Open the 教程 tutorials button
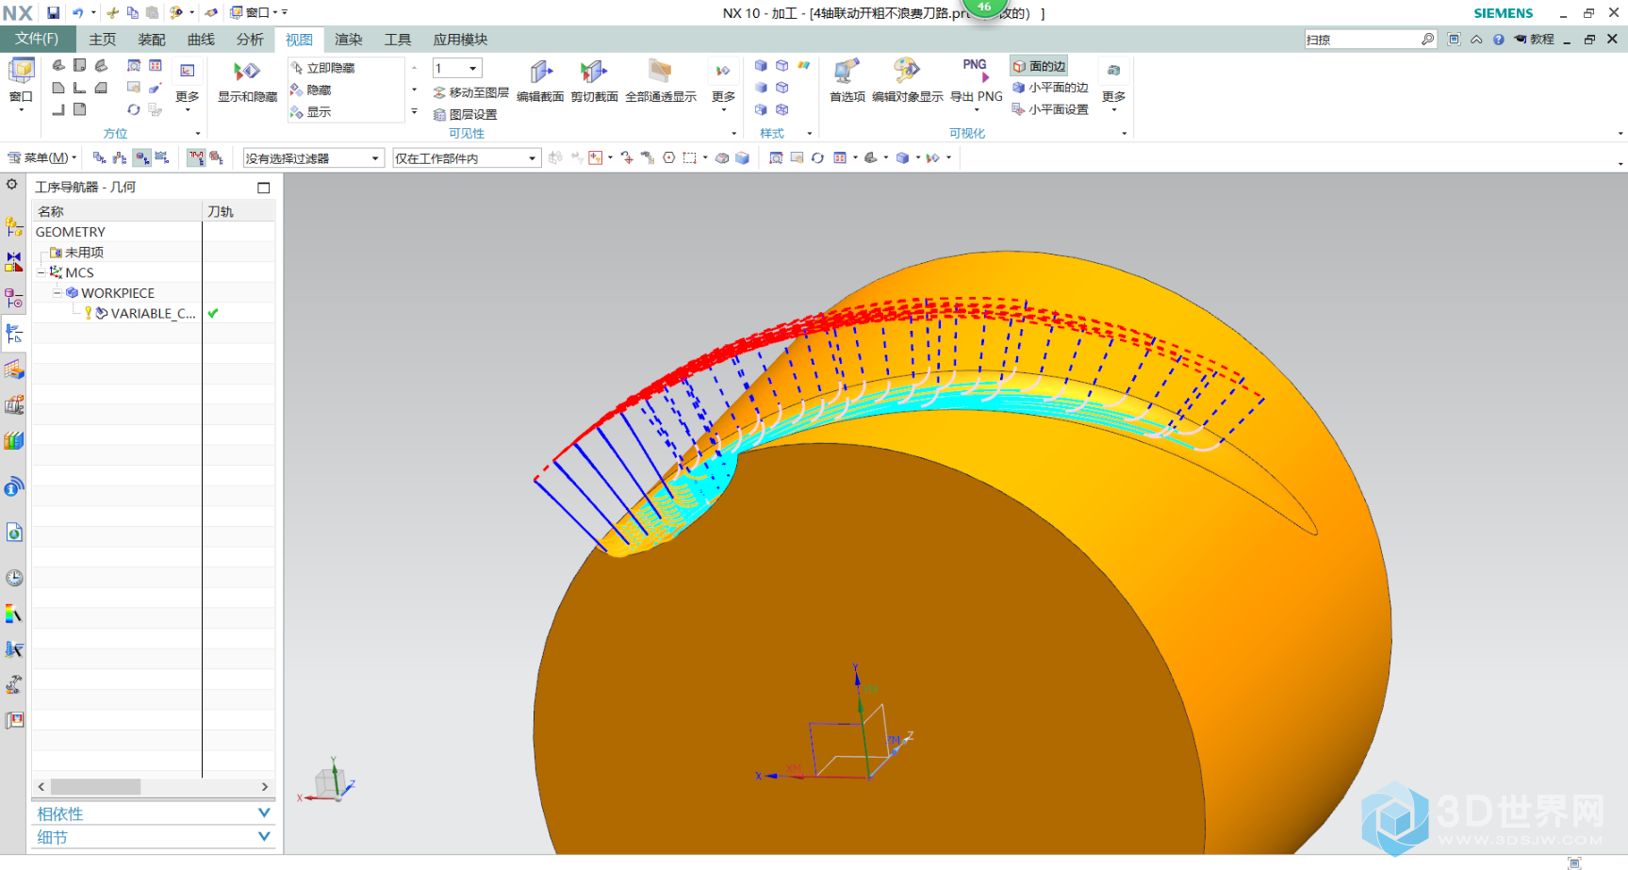This screenshot has height=870, width=1628. (x=1535, y=40)
